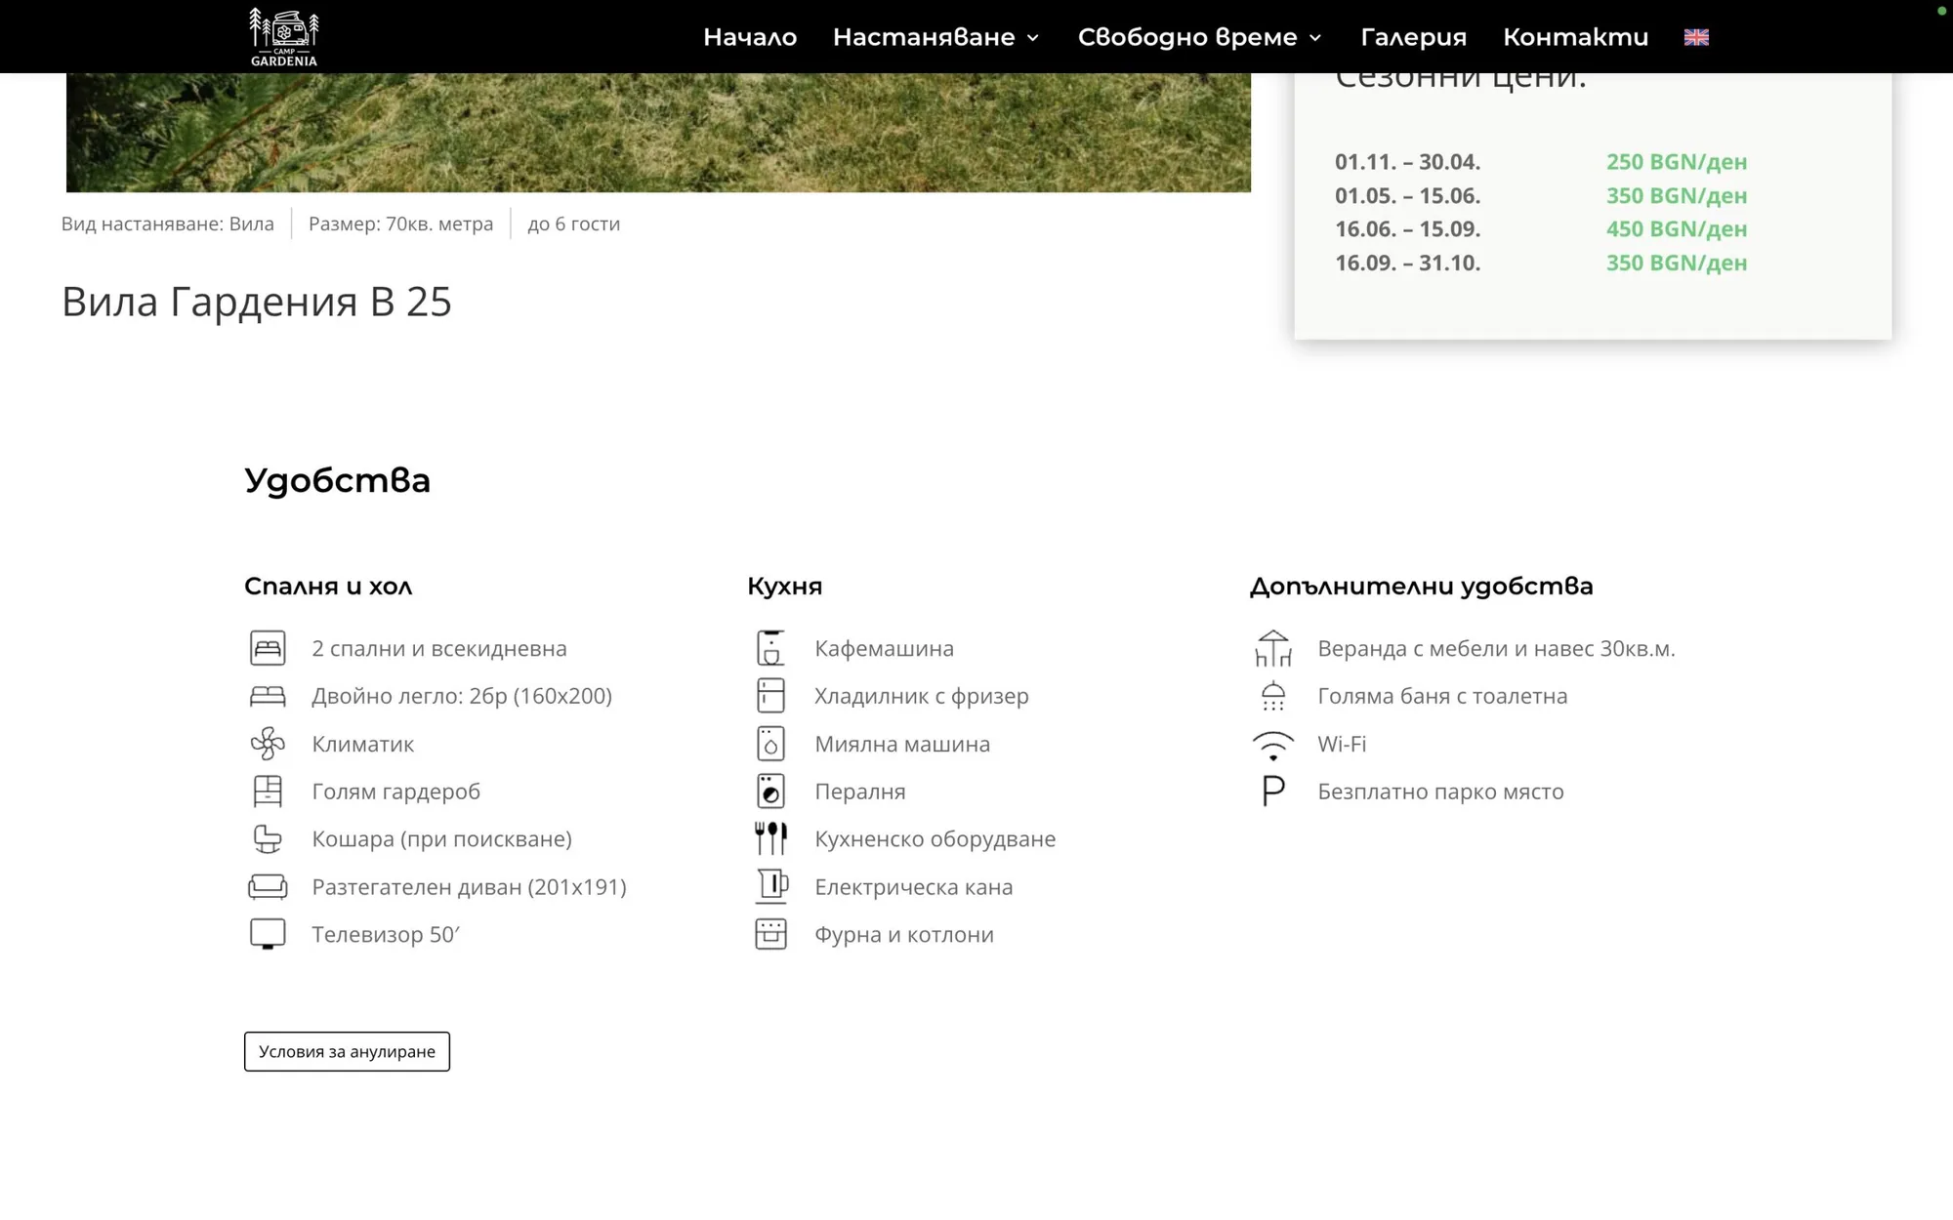Viewport: 1953px width, 1220px height.
Task: Click the fan icon next to Климатик
Action: click(x=268, y=744)
